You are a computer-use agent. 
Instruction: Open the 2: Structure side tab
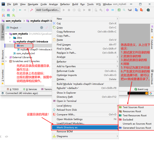pos(3,57)
